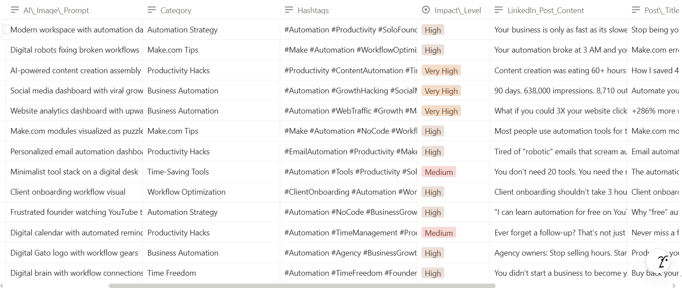Open the Make.com Tips cell for Digital robots row

[x=211, y=50]
